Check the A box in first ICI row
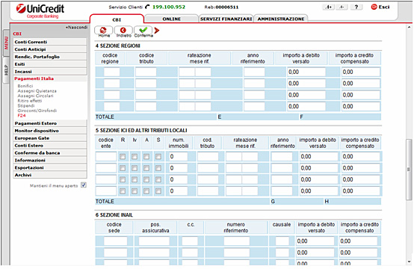The width and height of the screenshot is (414, 269). tap(146, 157)
